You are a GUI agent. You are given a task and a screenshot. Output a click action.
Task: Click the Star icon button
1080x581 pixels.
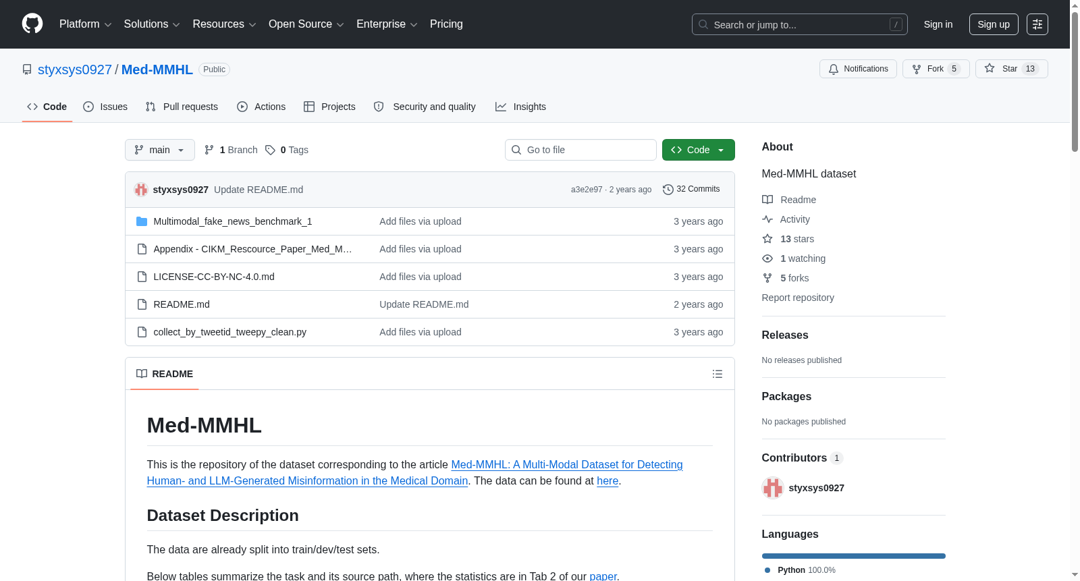990,68
